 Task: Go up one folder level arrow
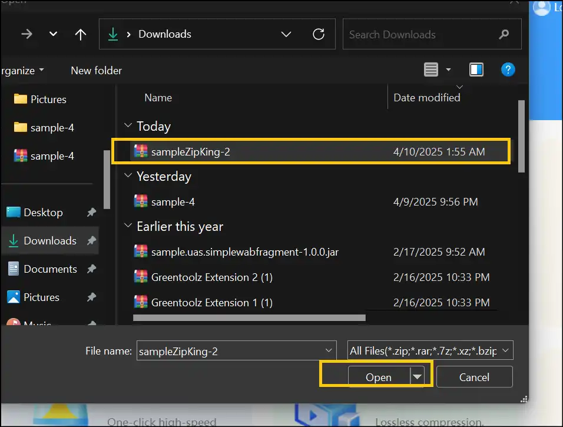pos(81,34)
